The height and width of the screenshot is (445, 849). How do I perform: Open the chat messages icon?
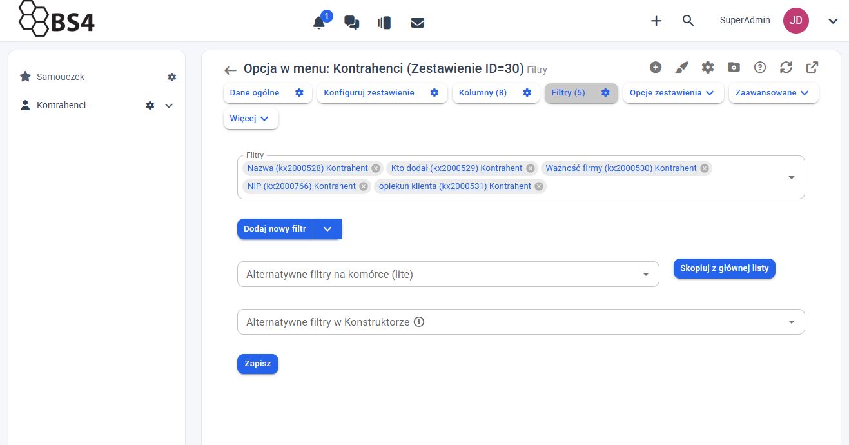click(352, 23)
